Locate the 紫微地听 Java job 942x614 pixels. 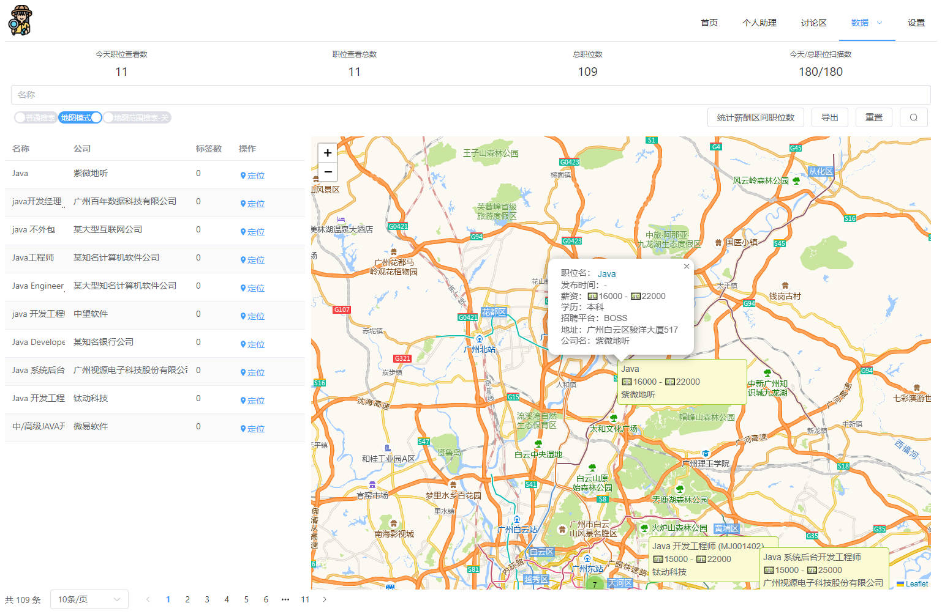click(x=252, y=176)
